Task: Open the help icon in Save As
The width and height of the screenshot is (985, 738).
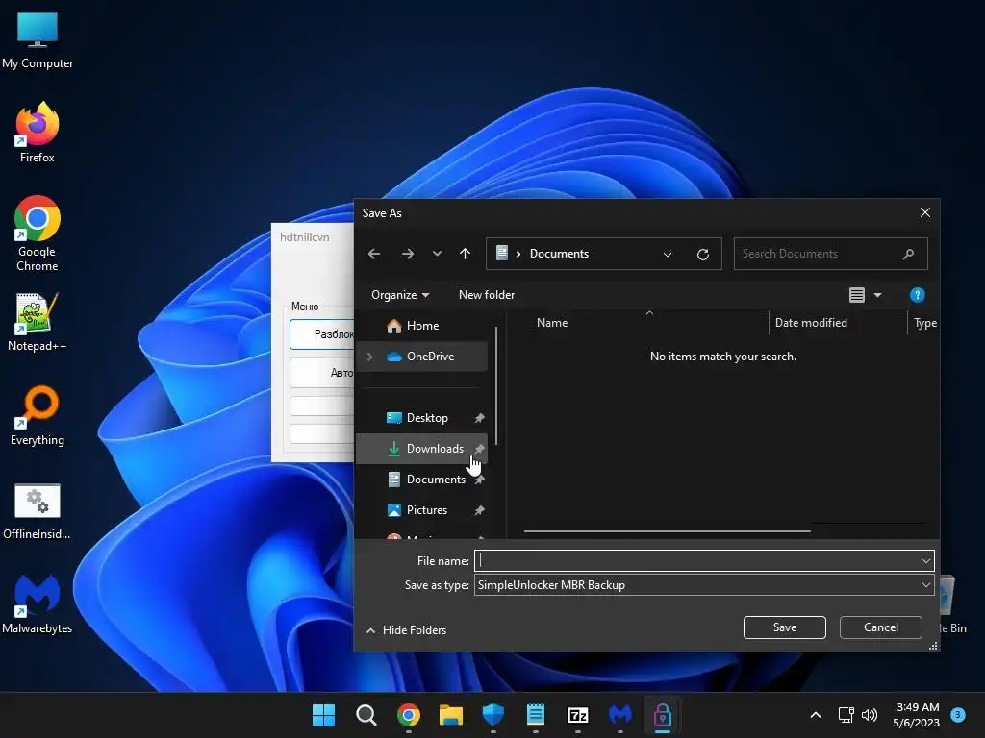Action: point(917,295)
